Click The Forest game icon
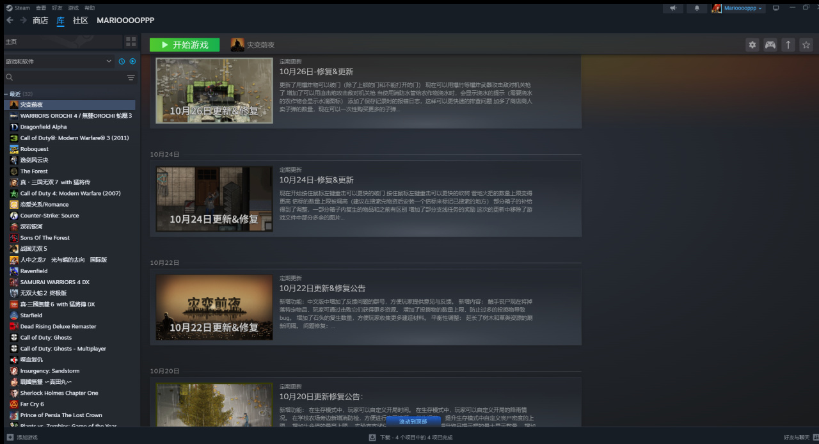Viewport: 819px width, 444px height. point(14,171)
